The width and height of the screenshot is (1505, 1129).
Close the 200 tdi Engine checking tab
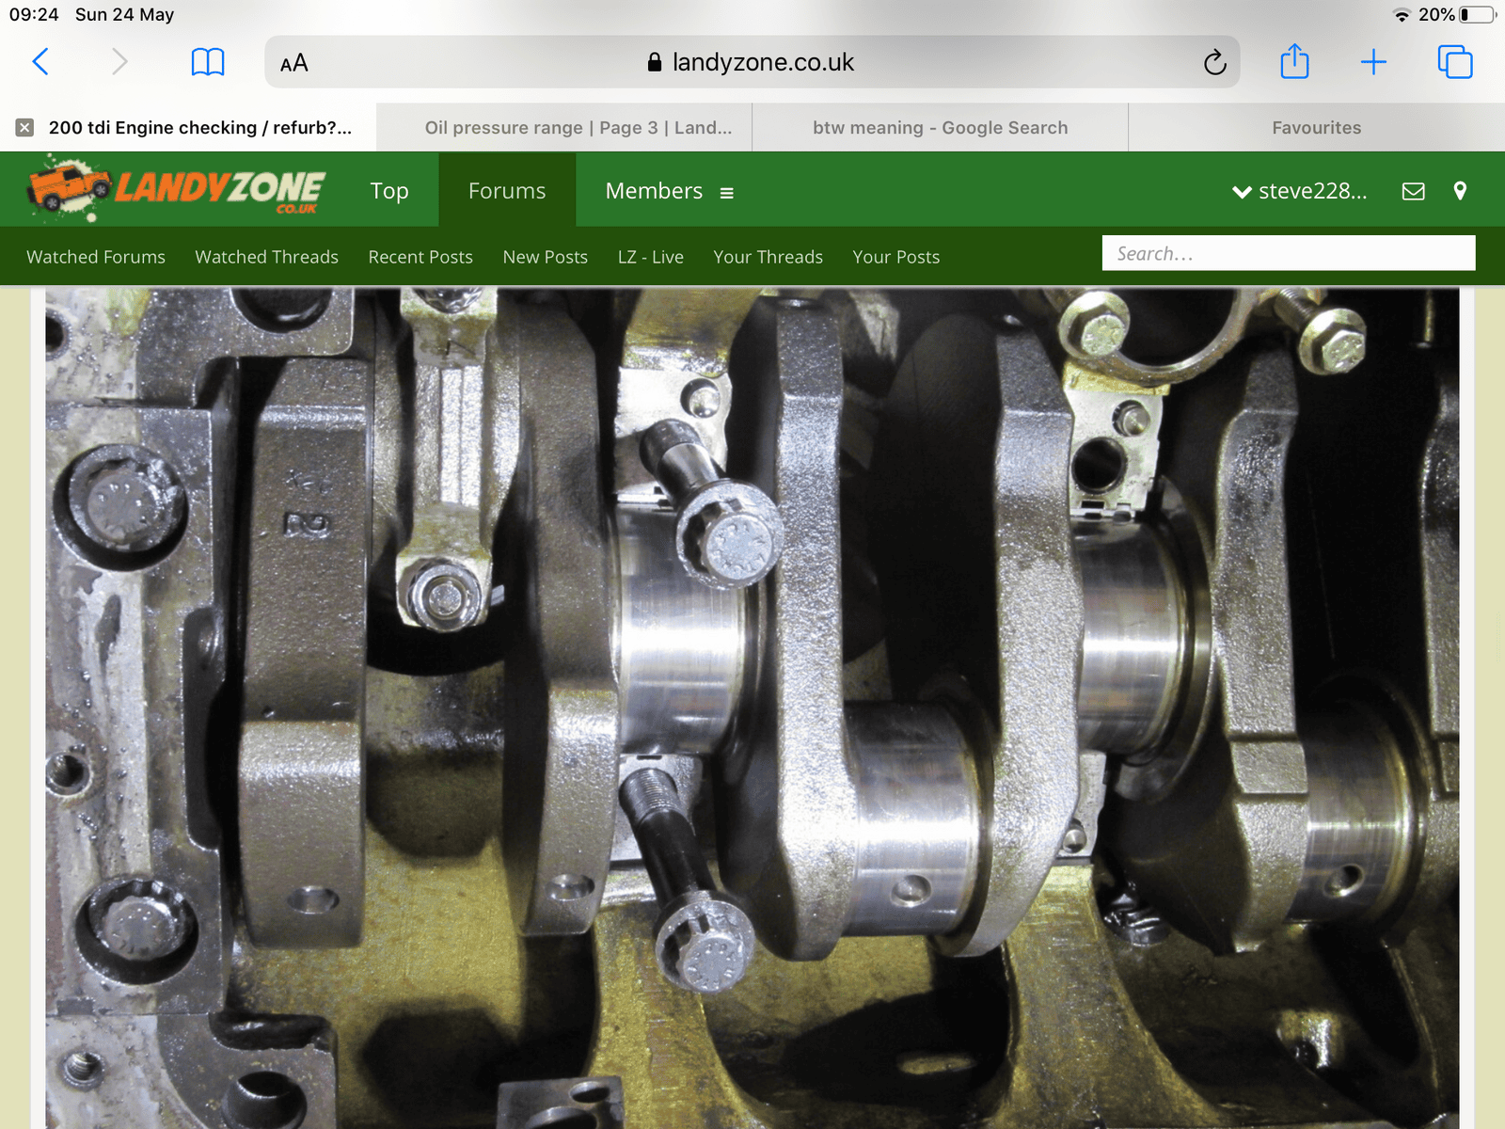pos(24,128)
